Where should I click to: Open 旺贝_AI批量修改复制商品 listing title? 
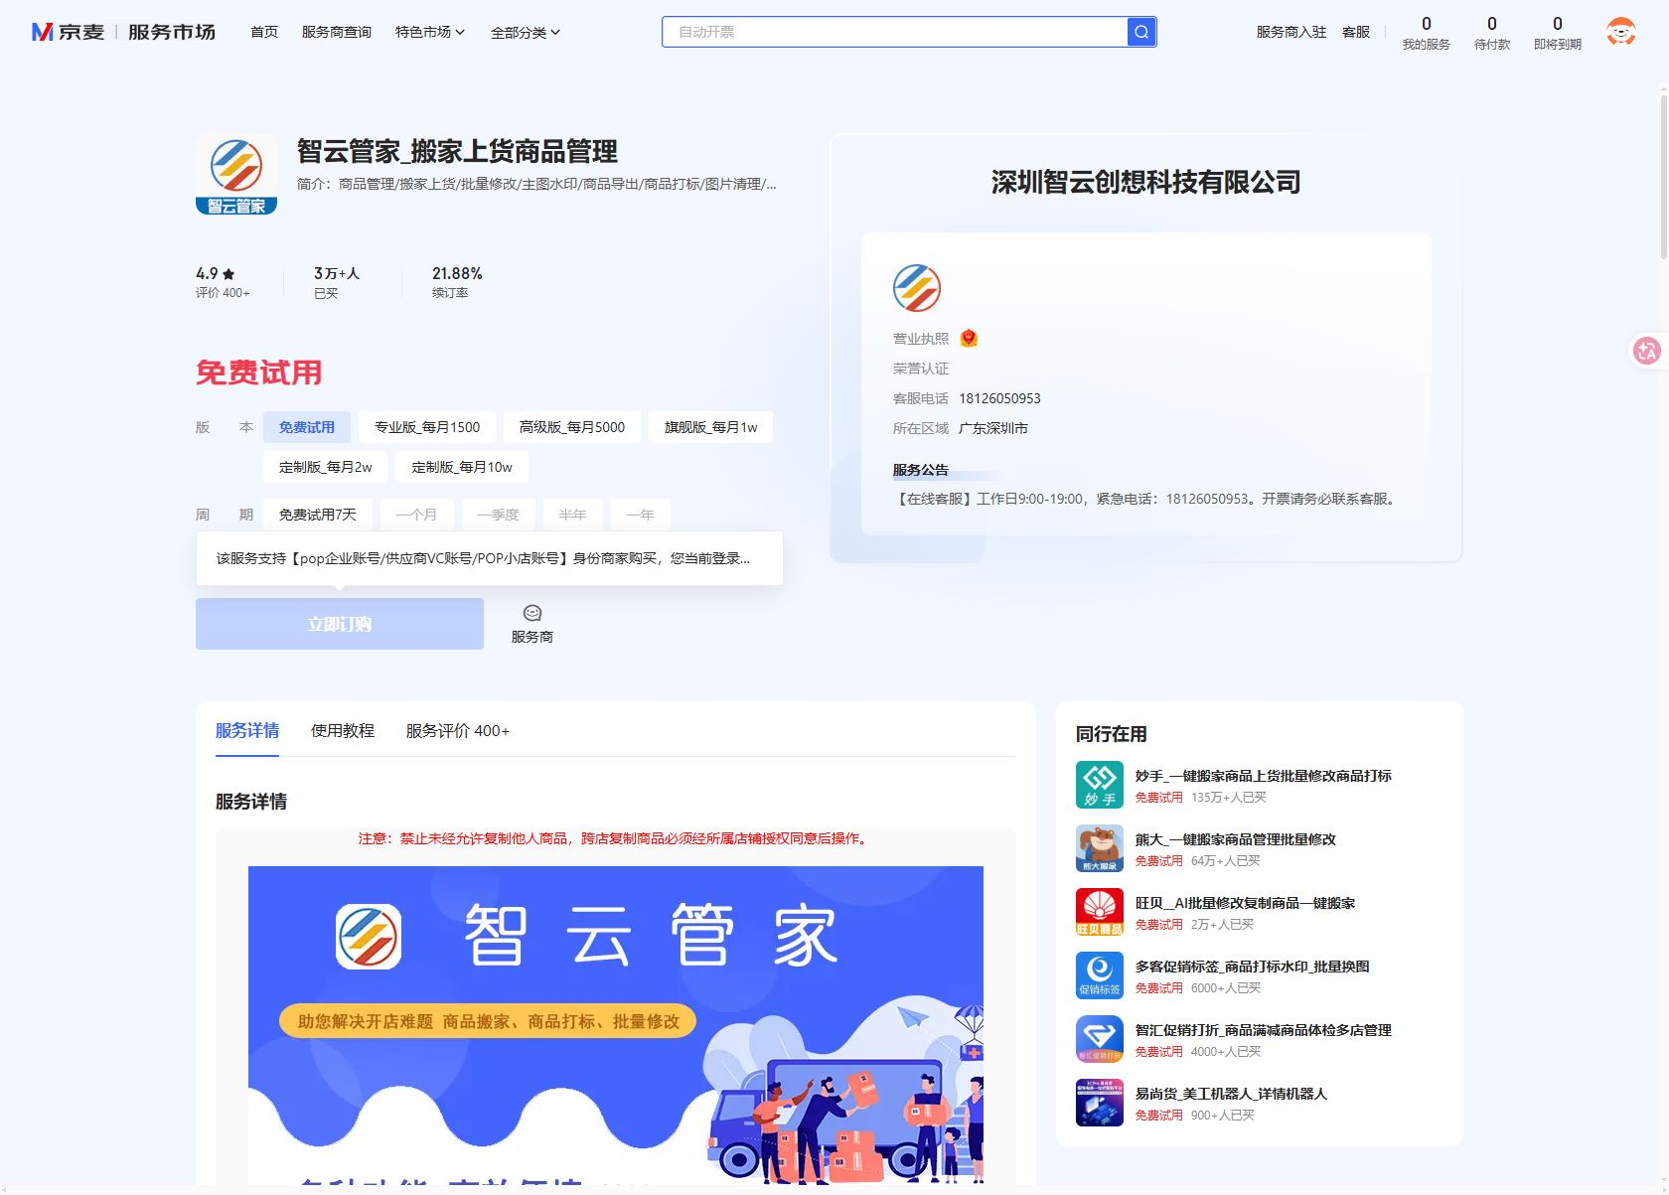click(1245, 903)
